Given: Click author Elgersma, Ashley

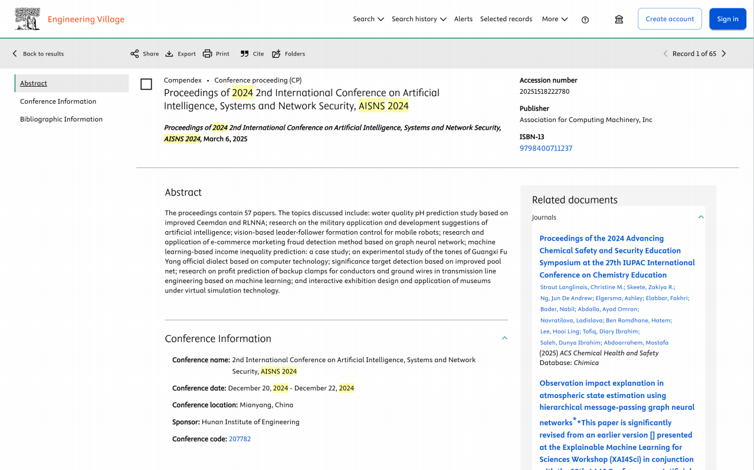Looking at the screenshot, I should pyautogui.click(x=618, y=298).
